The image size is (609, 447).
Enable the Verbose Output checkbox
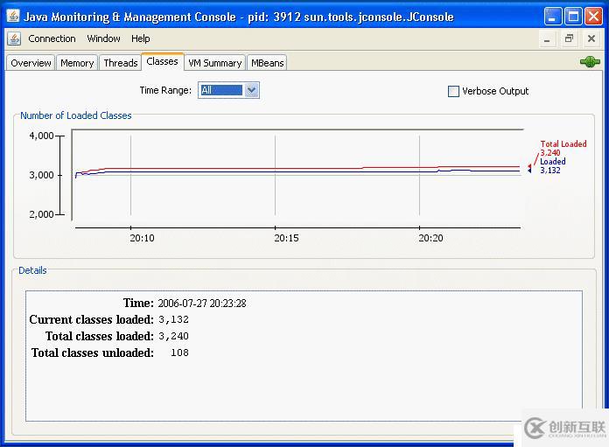coord(453,91)
